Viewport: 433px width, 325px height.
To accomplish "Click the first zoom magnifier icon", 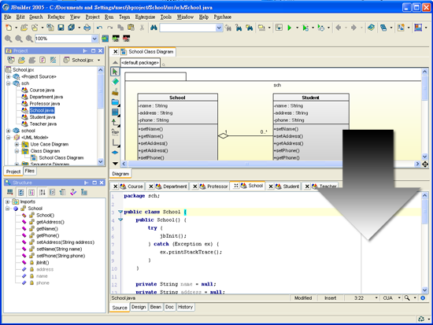I will click(x=9, y=39).
